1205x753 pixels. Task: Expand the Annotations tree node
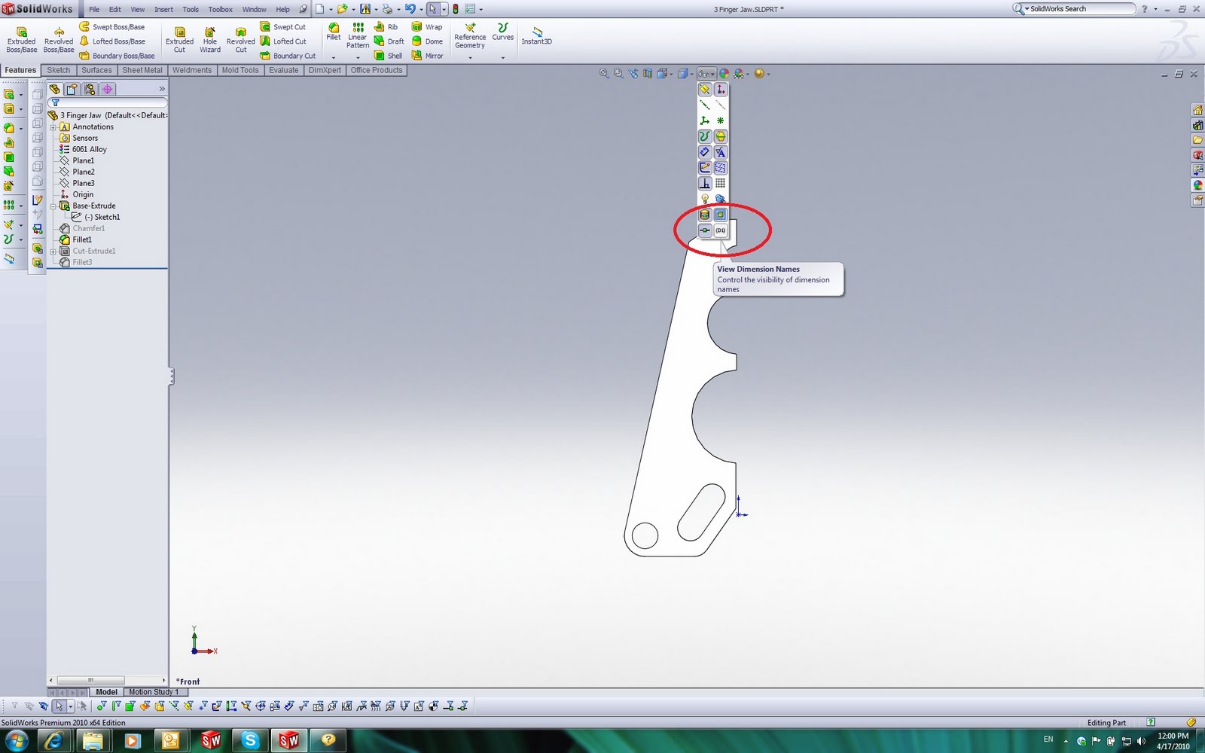click(x=53, y=127)
